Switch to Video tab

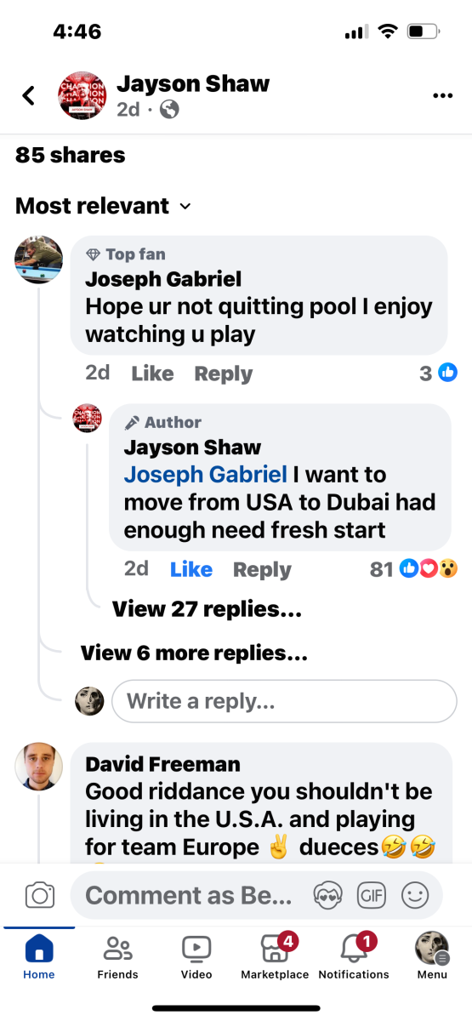tap(196, 956)
